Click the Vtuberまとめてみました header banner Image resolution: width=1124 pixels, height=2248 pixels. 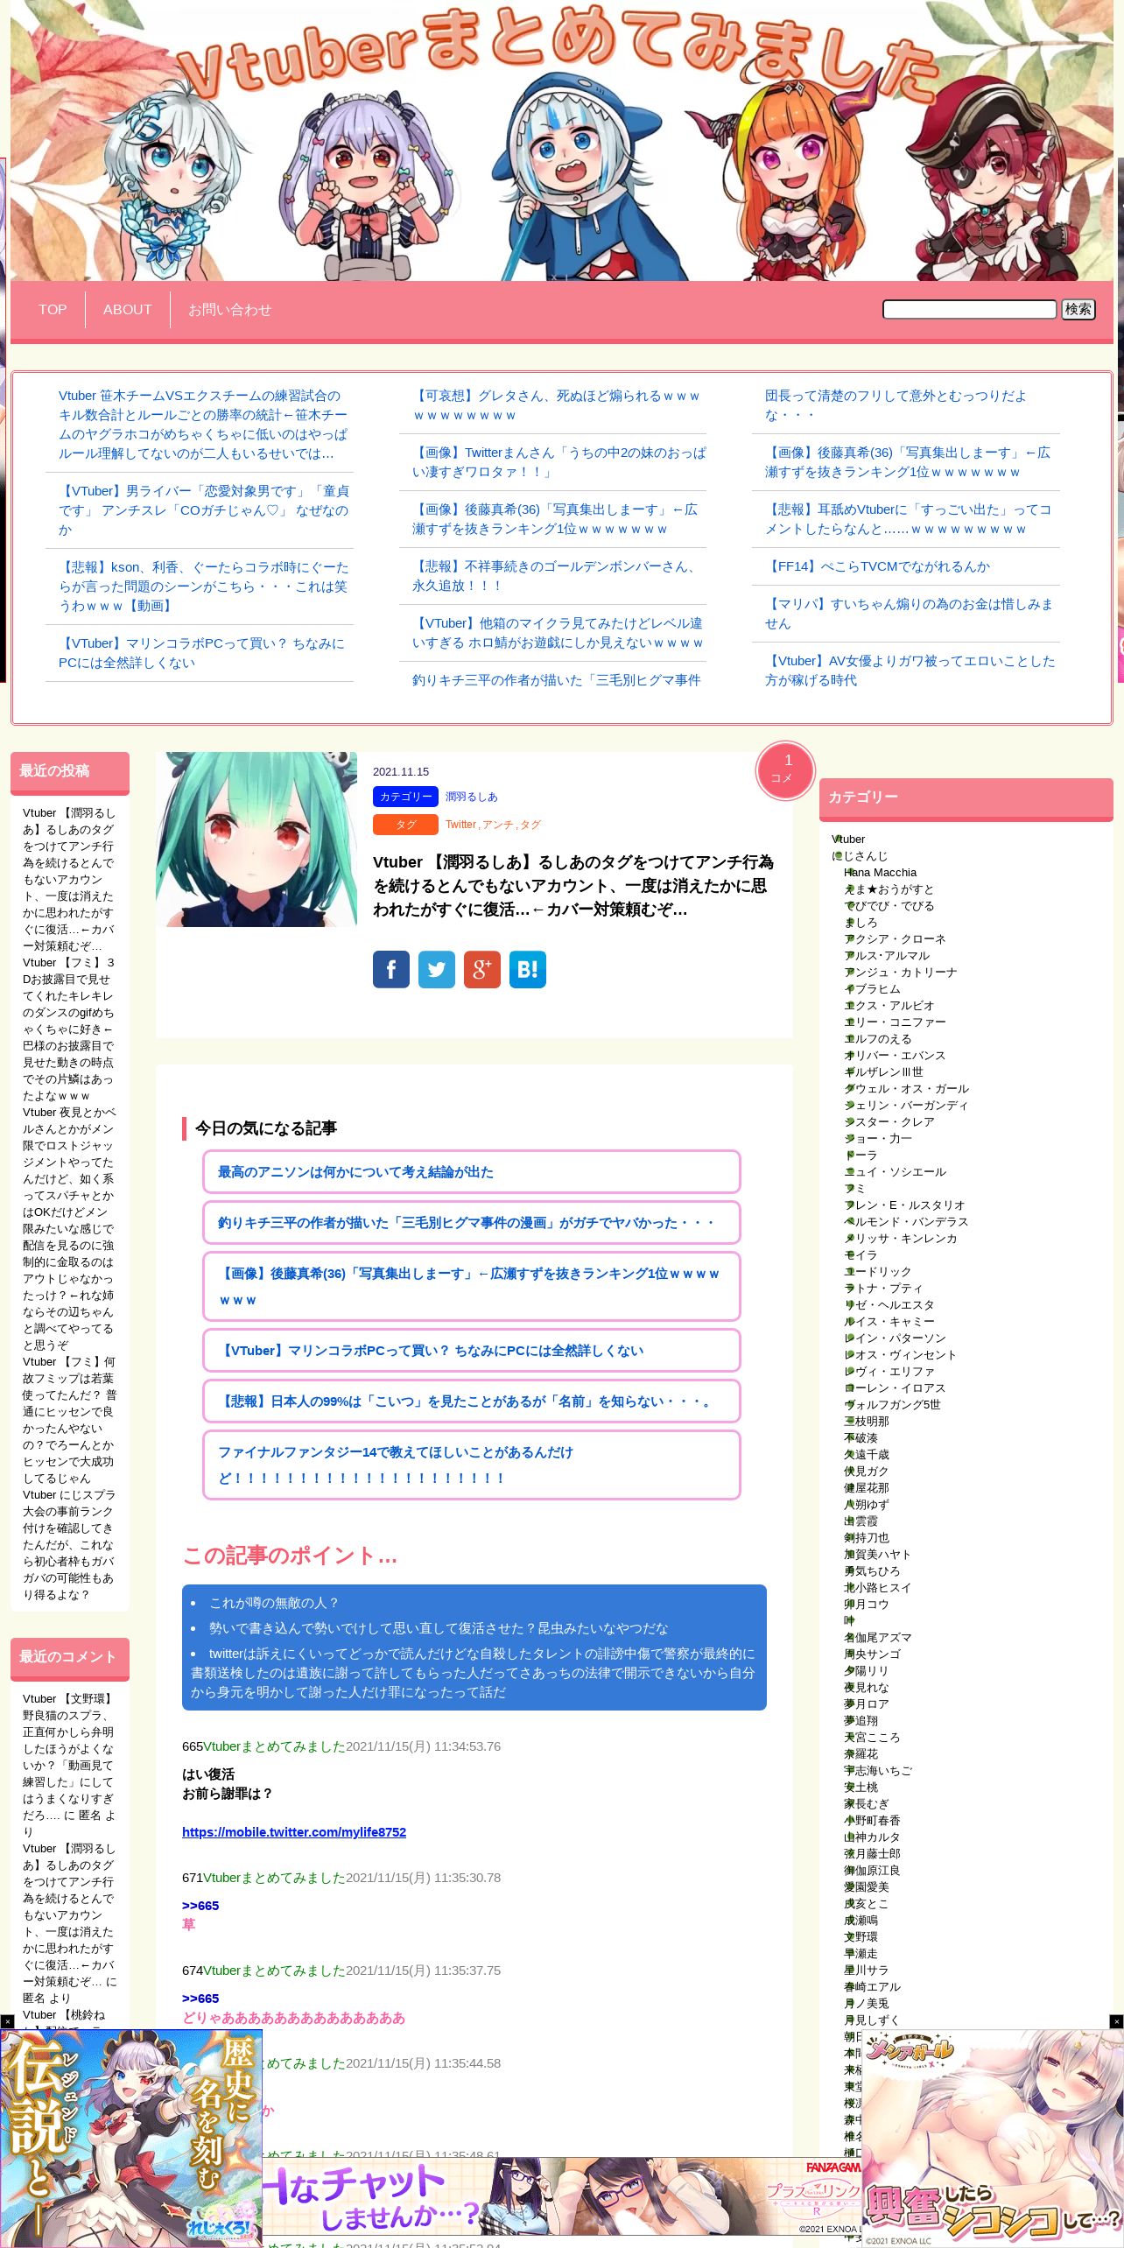coord(562,140)
